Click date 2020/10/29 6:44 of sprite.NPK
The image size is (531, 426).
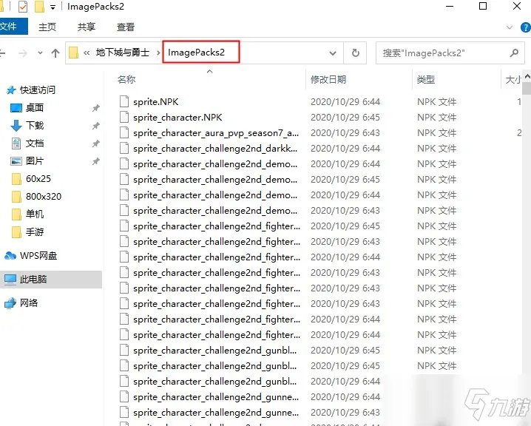345,102
